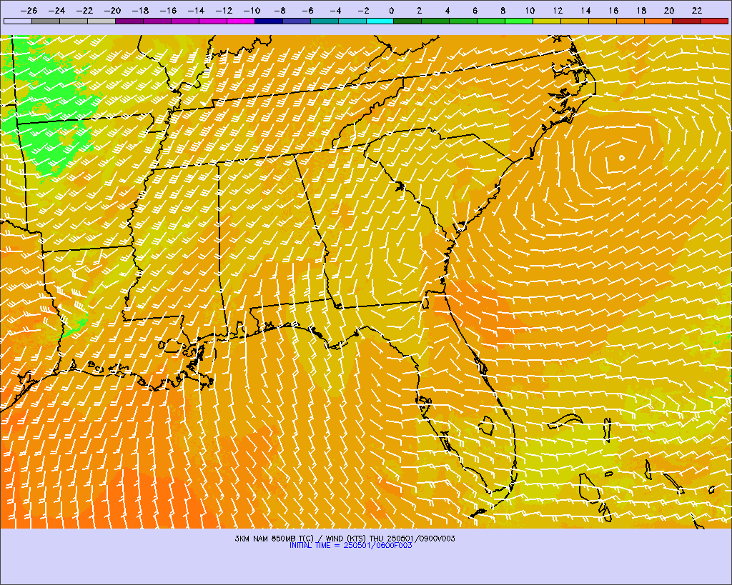Click the "-26" scale label
732x585 pixels.
click(29, 11)
